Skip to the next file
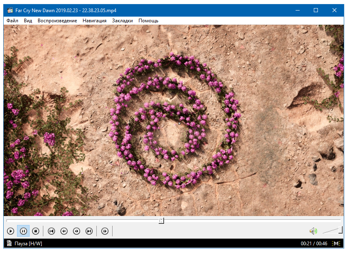Screen dimensions: 345x257 click(89, 231)
